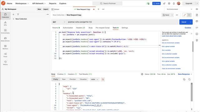Open the Mock Servers sidebar panel
The image size is (200, 112).
[x=5, y=39]
